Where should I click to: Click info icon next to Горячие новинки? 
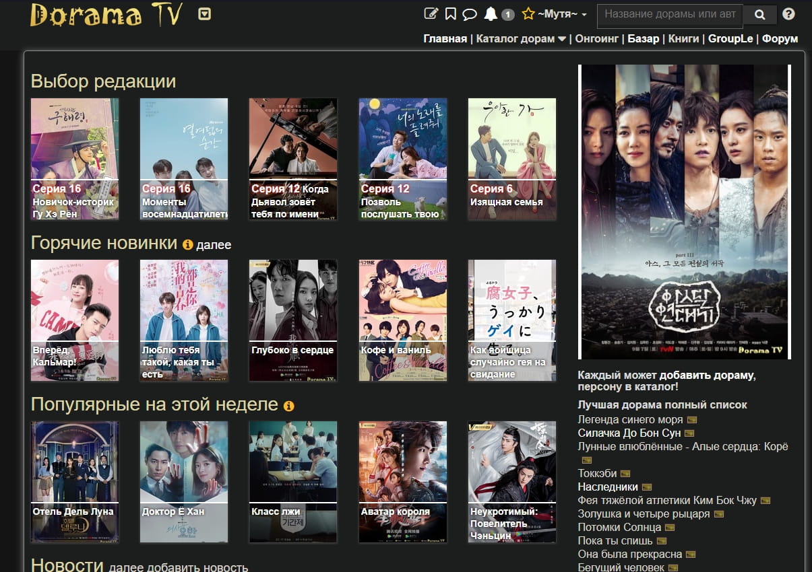coord(188,244)
